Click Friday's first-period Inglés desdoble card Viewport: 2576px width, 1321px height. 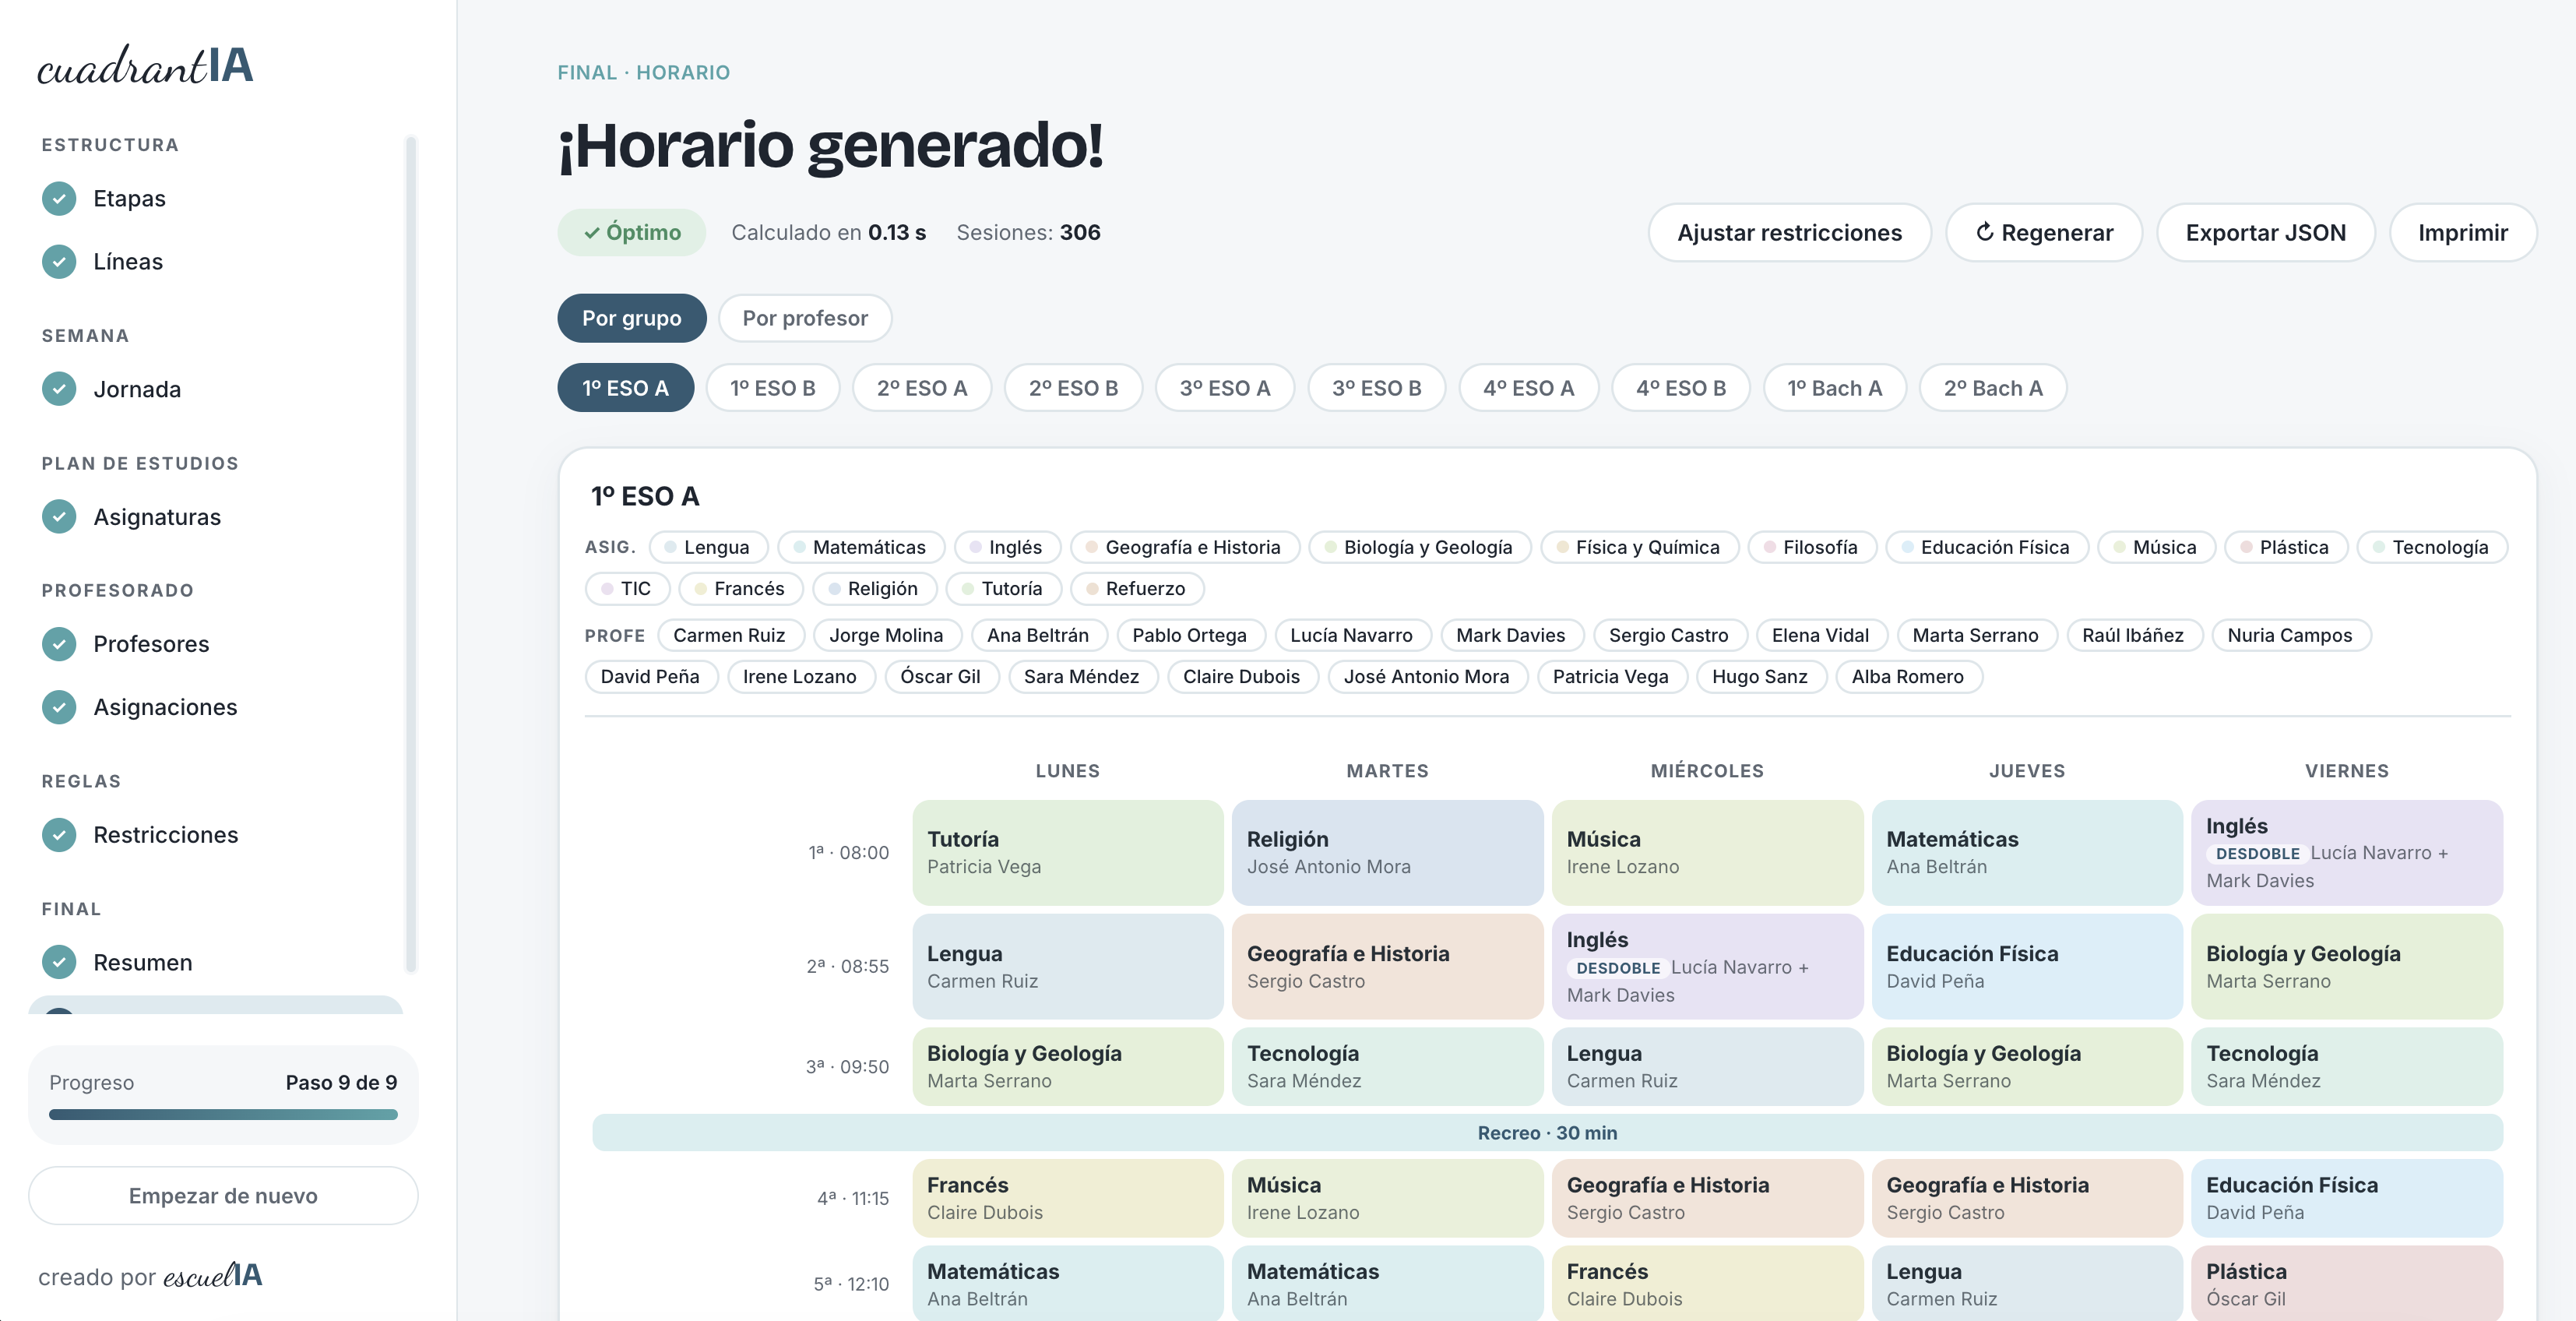[2346, 852]
